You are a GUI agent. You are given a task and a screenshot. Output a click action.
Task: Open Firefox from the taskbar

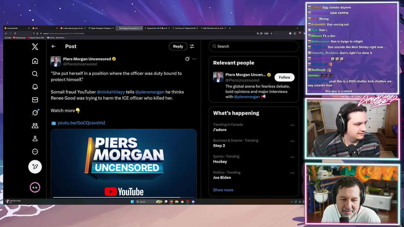coord(171,202)
